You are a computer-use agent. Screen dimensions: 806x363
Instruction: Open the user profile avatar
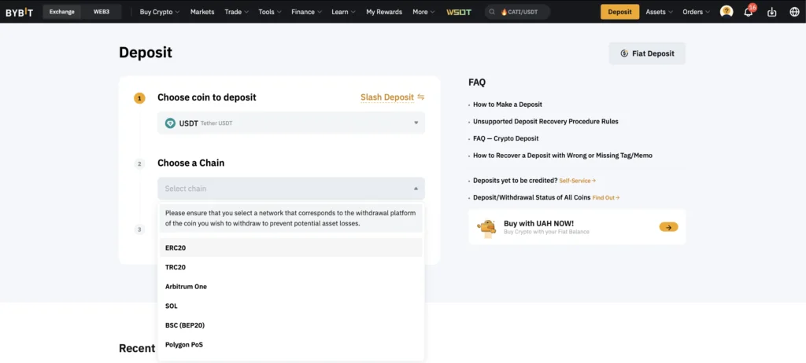[x=727, y=11]
